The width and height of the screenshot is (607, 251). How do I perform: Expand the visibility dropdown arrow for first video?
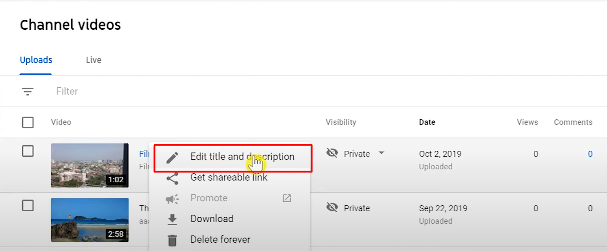[x=381, y=153]
